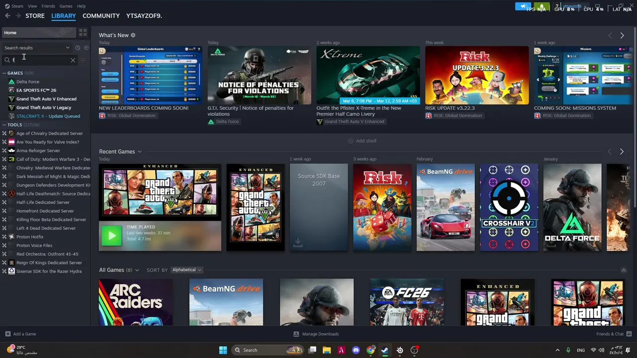Open File Explorer from taskbar

tap(327, 350)
